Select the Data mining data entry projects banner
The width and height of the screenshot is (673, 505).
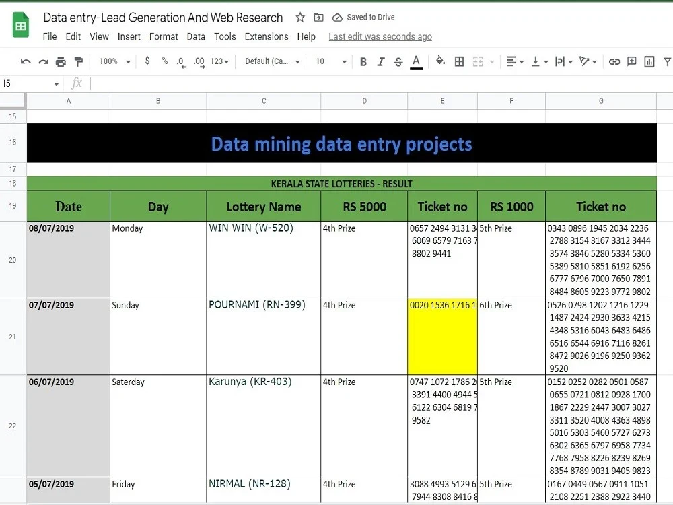[342, 143]
